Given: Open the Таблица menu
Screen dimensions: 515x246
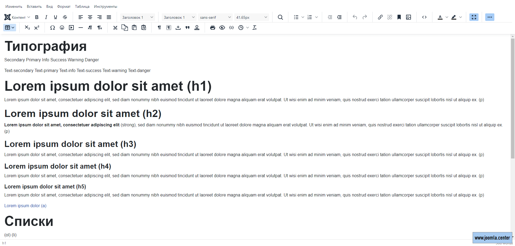Looking at the screenshot, I should point(82,6).
